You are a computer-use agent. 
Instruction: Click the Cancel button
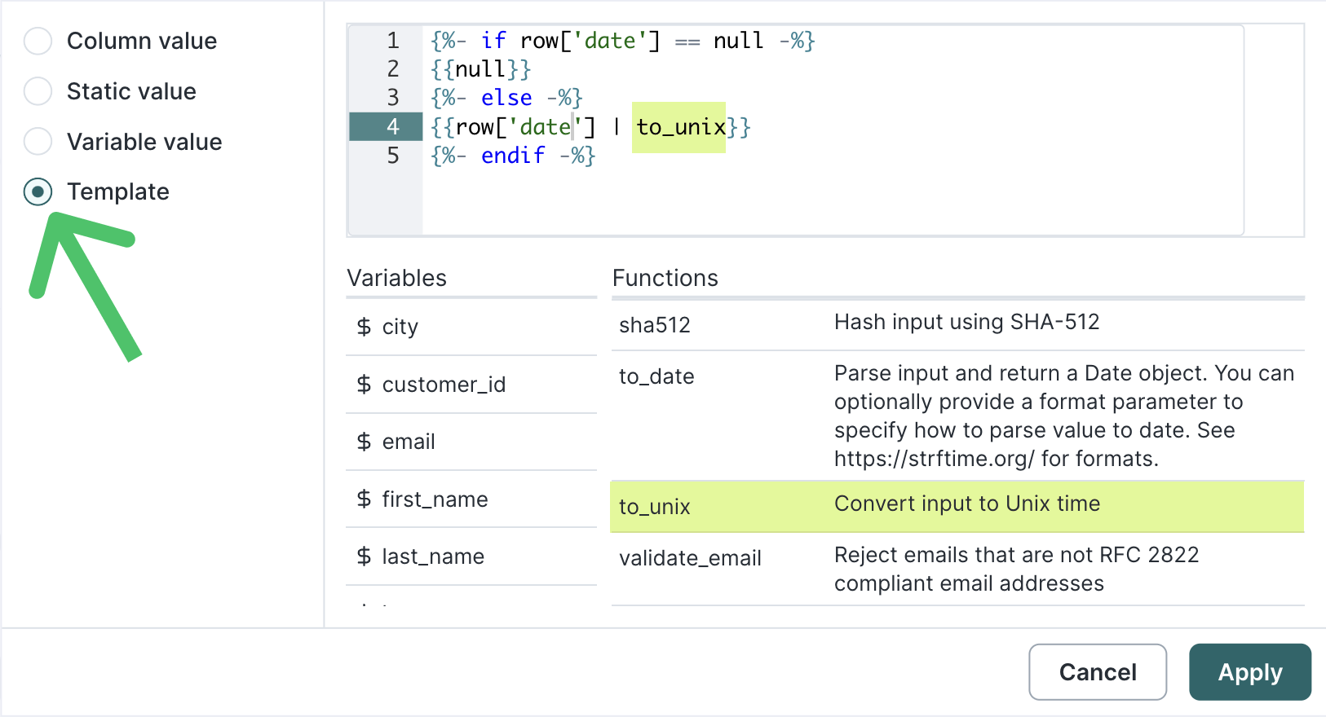coord(1098,672)
